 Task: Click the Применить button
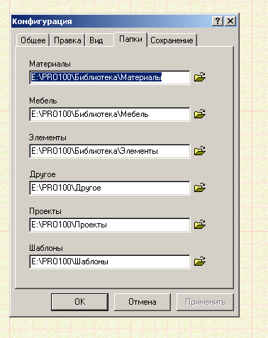(205, 302)
